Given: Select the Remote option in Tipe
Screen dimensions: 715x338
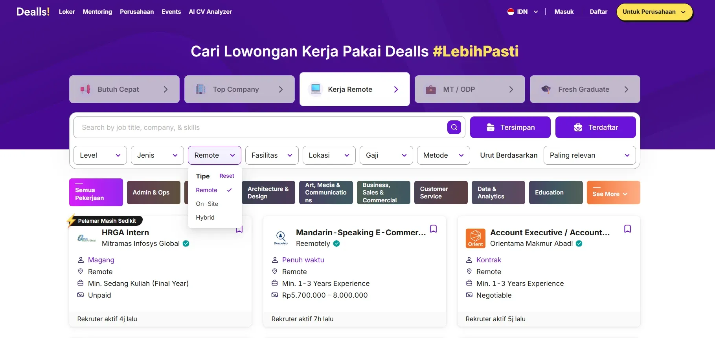Looking at the screenshot, I should pyautogui.click(x=207, y=190).
